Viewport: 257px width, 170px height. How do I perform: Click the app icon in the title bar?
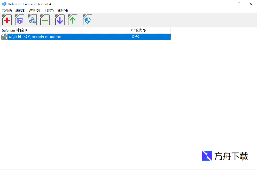[4, 4]
